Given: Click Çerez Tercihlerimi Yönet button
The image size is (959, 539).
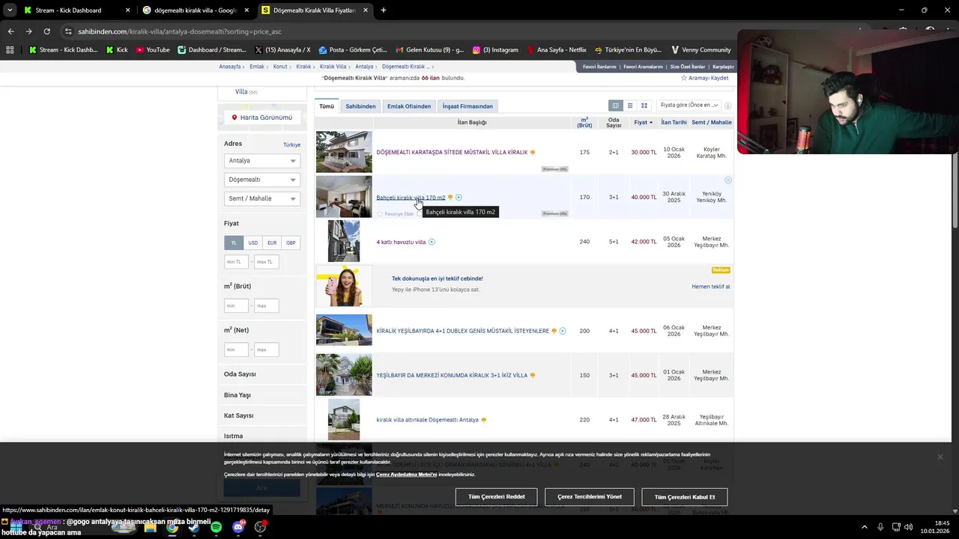Looking at the screenshot, I should click(x=590, y=497).
